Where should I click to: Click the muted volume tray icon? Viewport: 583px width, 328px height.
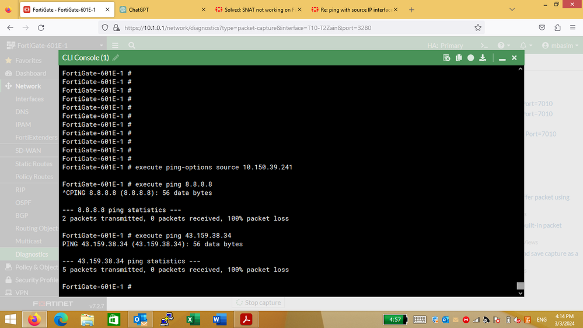point(517,319)
